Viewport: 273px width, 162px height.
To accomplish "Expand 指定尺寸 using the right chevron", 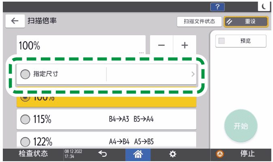I will pos(193,75).
